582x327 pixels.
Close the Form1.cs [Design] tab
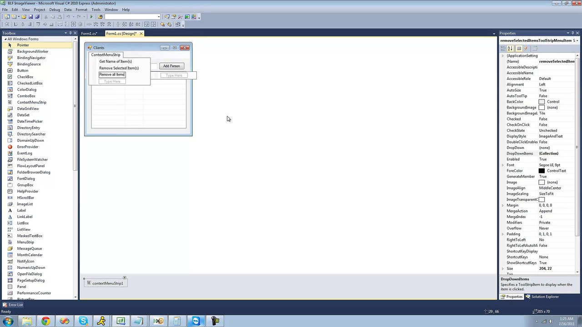tap(141, 34)
